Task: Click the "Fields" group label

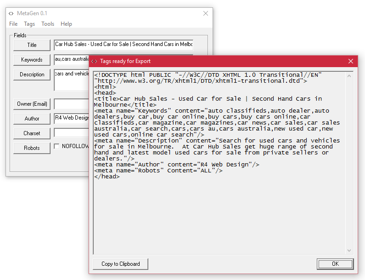Action: click(x=20, y=35)
